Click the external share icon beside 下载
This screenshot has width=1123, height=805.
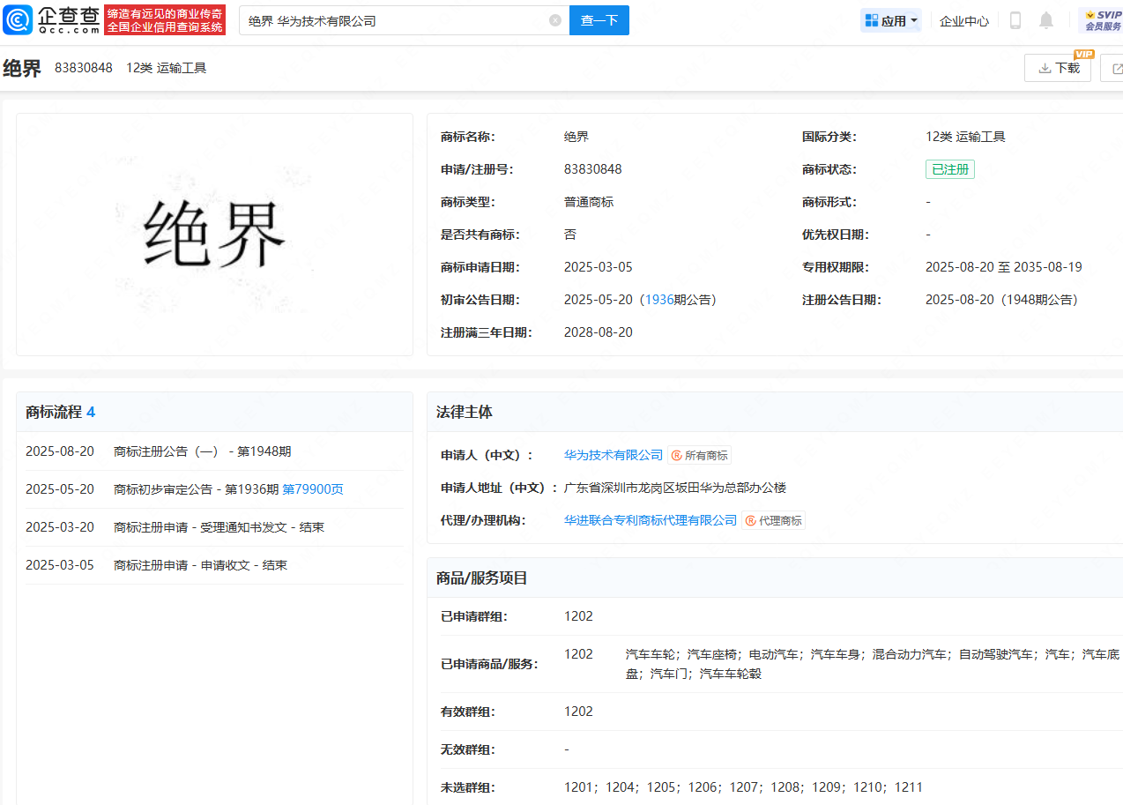click(1117, 67)
